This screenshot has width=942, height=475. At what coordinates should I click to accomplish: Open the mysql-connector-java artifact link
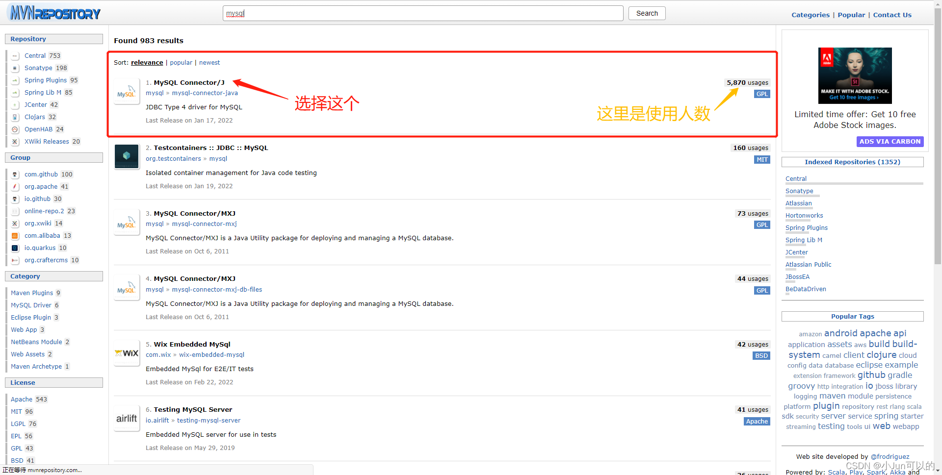click(205, 93)
